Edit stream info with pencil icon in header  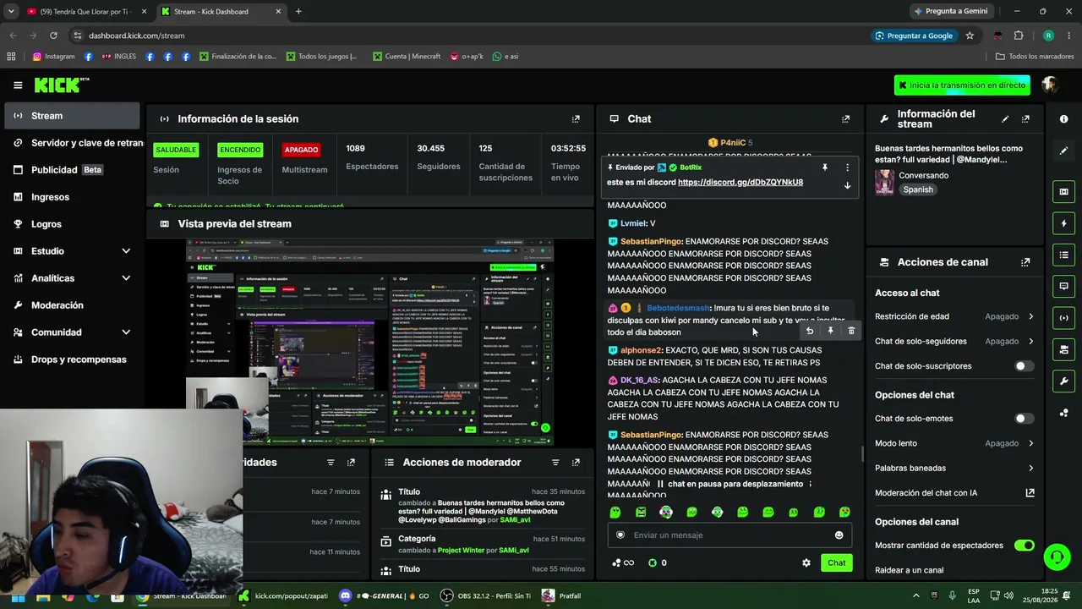(x=1005, y=119)
